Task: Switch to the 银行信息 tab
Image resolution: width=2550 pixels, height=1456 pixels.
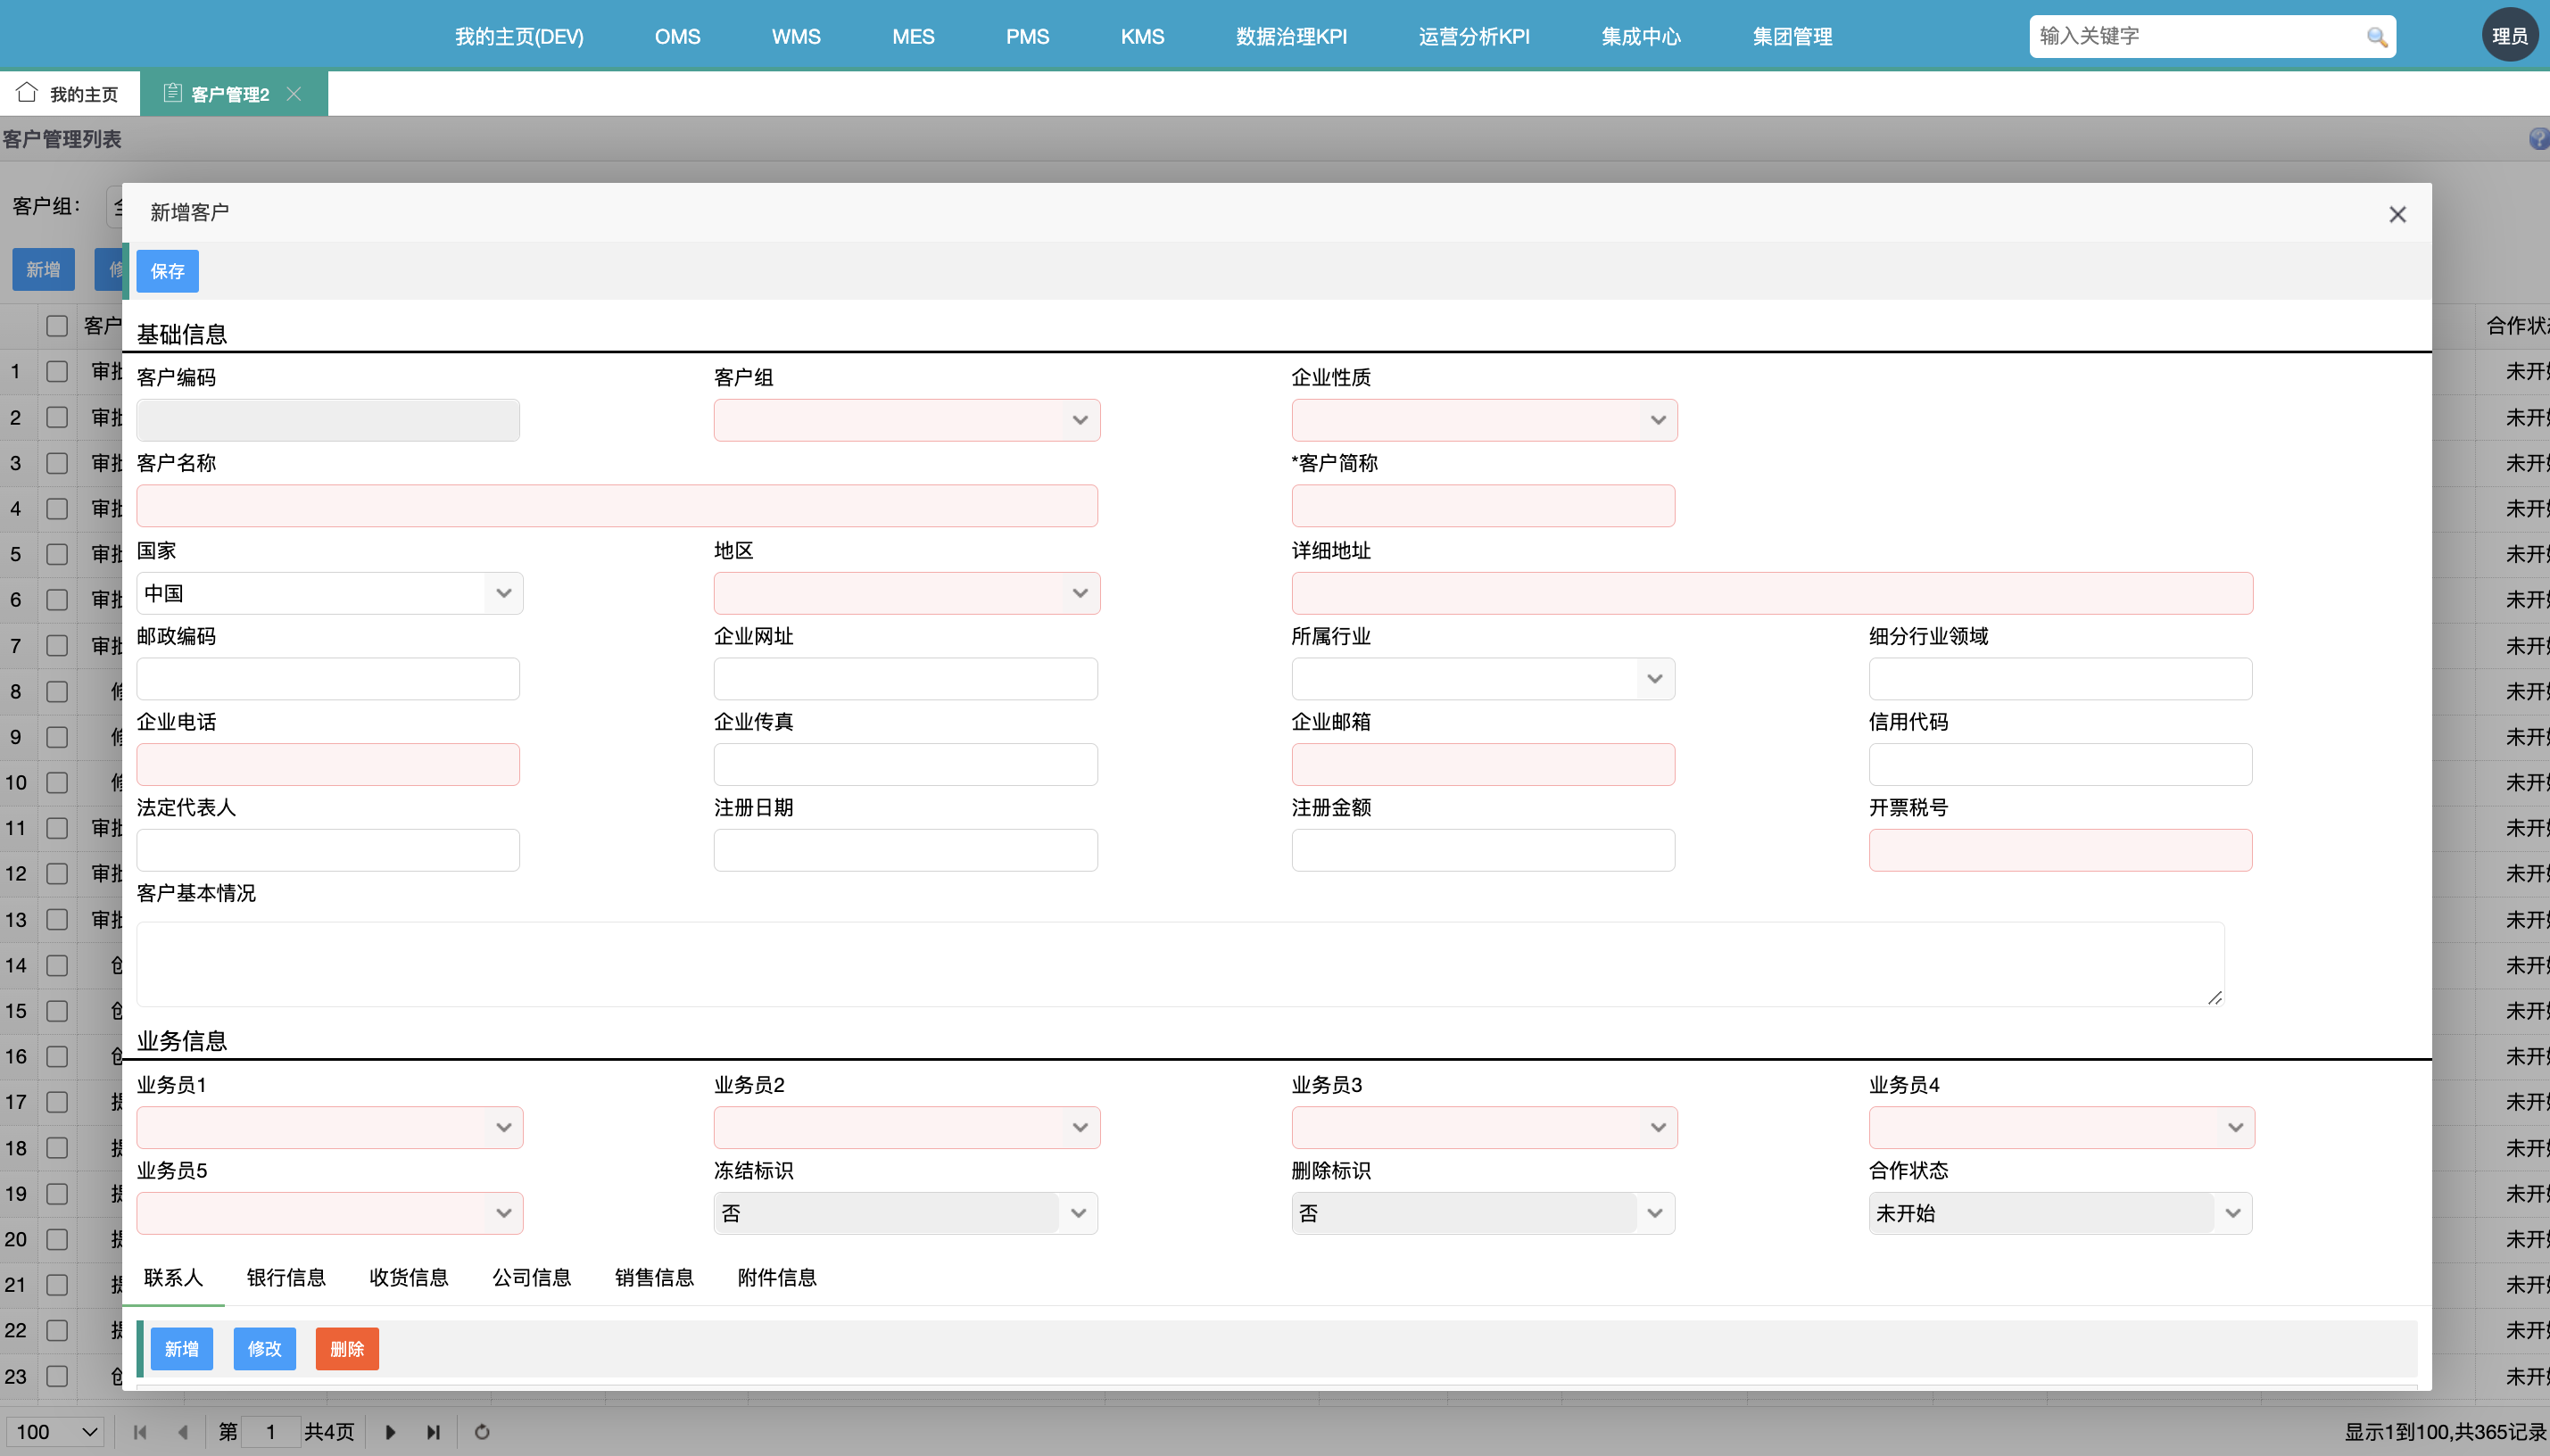Action: pyautogui.click(x=286, y=1277)
